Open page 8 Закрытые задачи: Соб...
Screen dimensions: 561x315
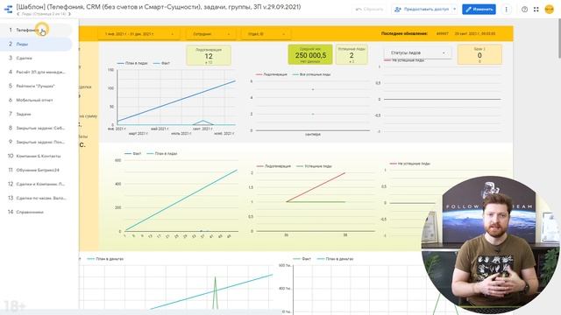(36, 128)
